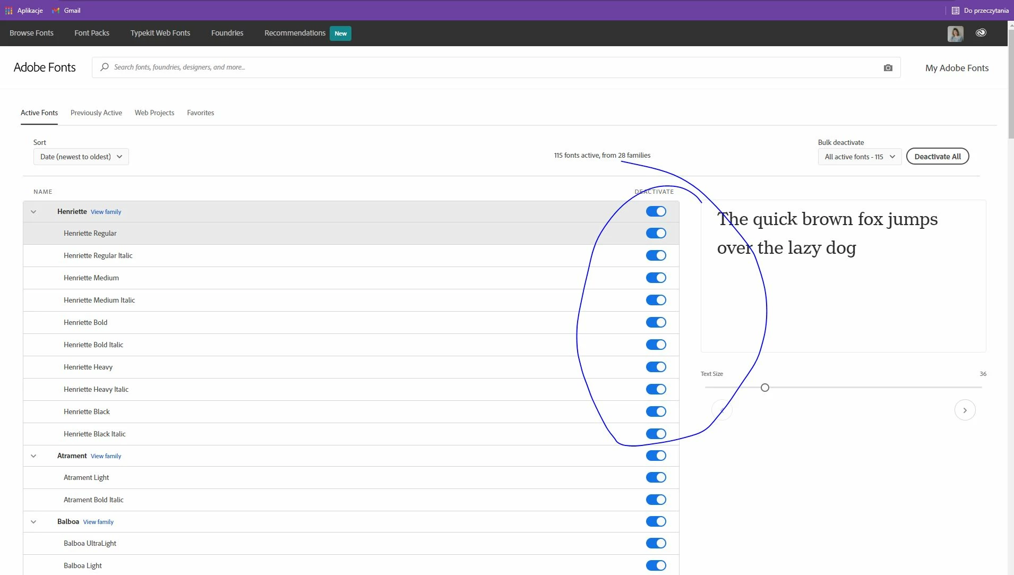Open Henriette View family link
Viewport: 1014px width, 575px height.
[x=106, y=212]
